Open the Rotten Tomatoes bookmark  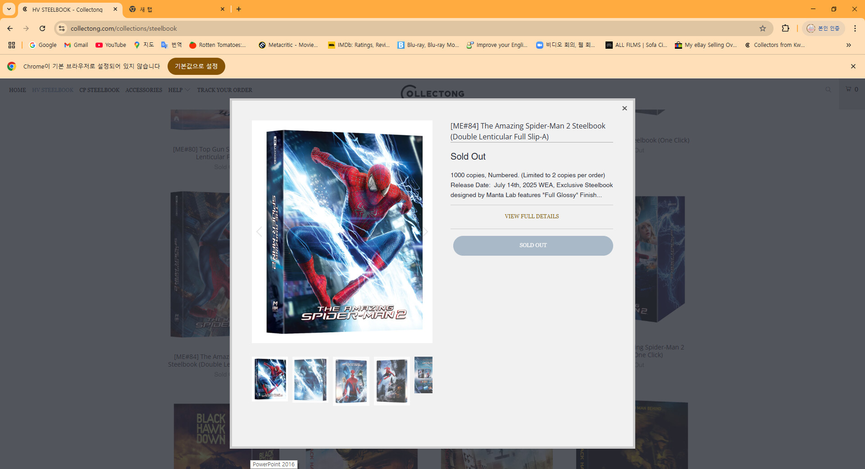(x=218, y=45)
